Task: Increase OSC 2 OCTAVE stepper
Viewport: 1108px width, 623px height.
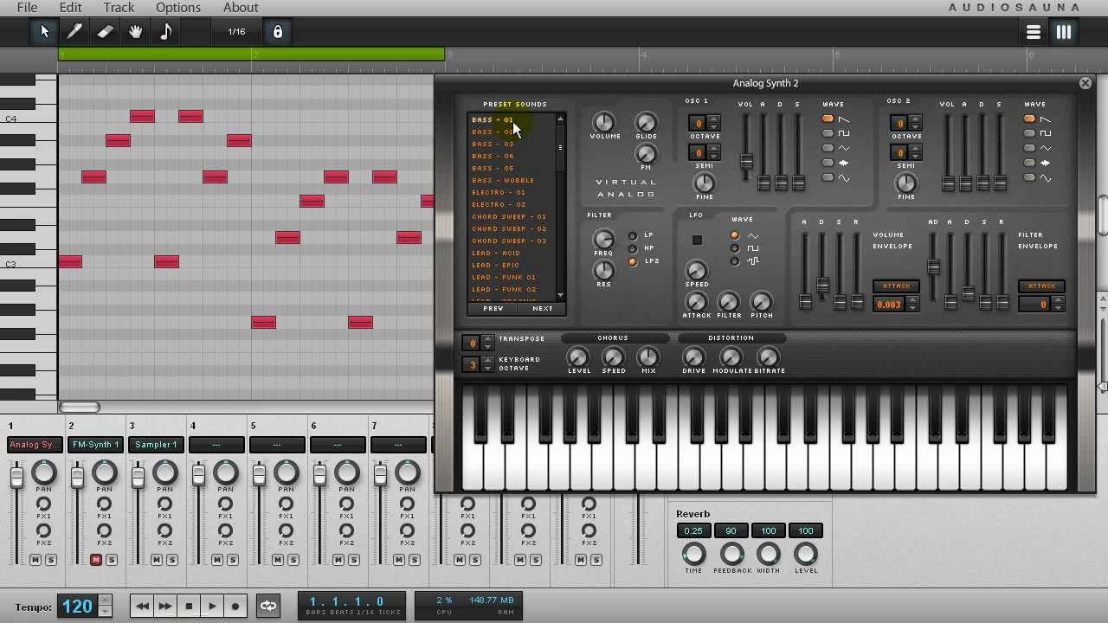Action: (916, 119)
